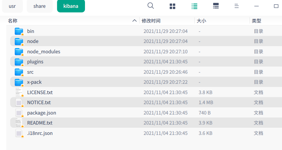
Task: Select the node_modules folder name
Action: [44, 52]
